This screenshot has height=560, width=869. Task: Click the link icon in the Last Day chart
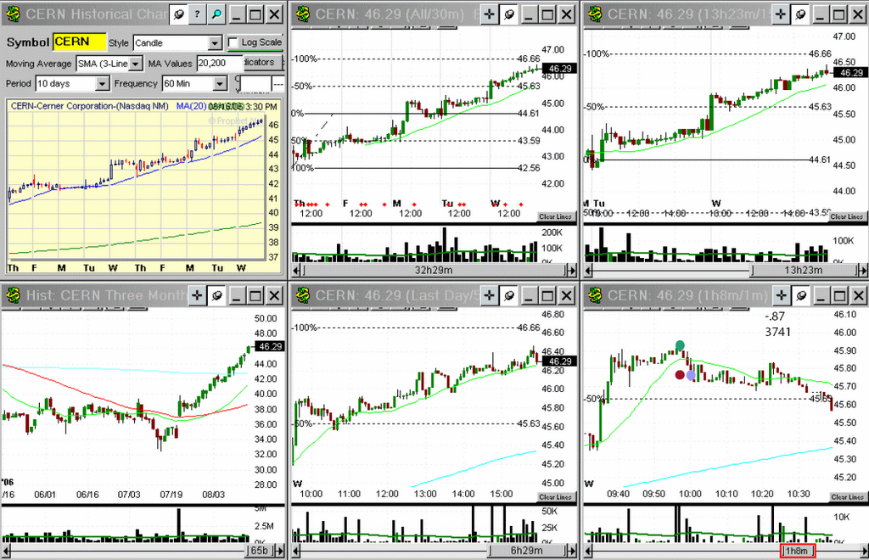[509, 296]
